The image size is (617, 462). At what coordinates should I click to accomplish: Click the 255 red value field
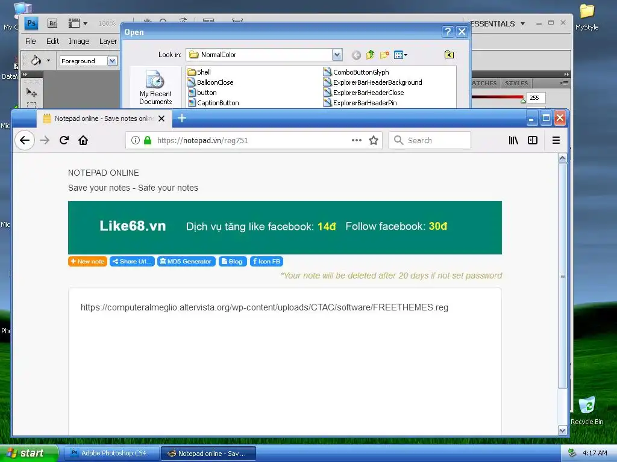pyautogui.click(x=536, y=97)
